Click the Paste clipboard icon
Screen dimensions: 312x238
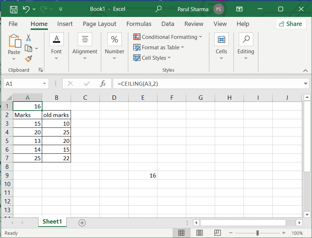pyautogui.click(x=14, y=41)
